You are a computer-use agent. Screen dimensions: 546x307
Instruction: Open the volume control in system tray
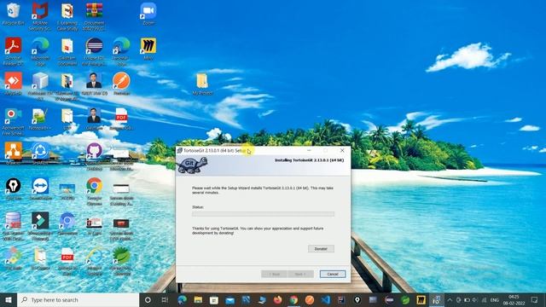(475, 299)
